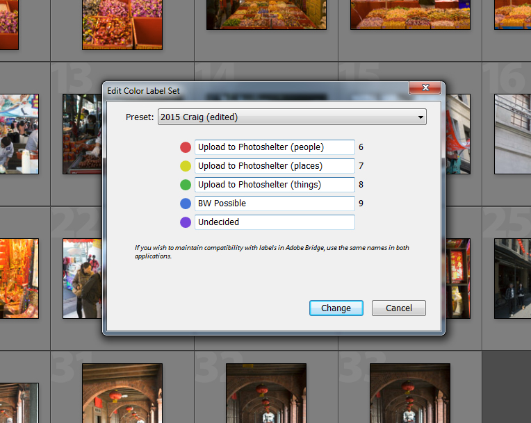Click the green label field for things
This screenshot has width=531, height=423.
[x=275, y=185]
